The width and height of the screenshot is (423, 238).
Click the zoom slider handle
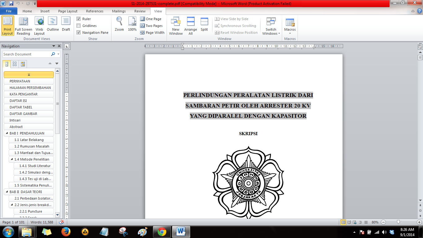click(398, 222)
